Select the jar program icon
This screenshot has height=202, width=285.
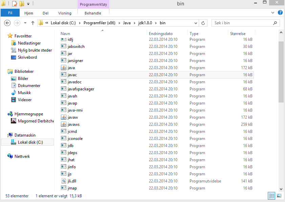click(63, 53)
